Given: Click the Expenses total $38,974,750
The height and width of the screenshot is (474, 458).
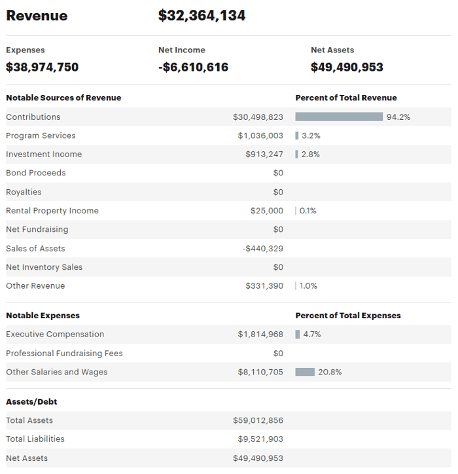Looking at the screenshot, I should [x=42, y=67].
